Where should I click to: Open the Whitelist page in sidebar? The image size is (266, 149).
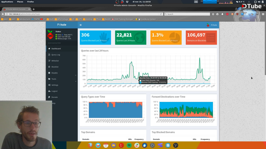(62, 61)
